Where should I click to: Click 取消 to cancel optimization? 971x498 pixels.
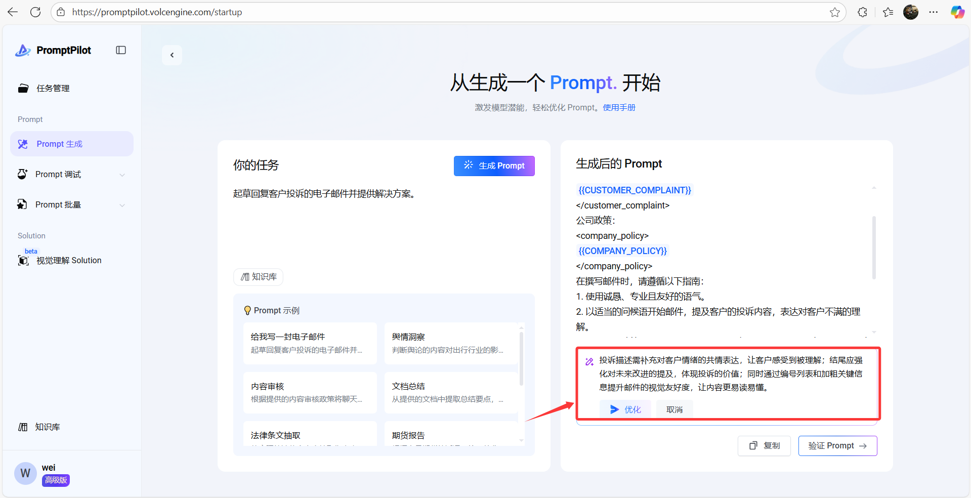[x=674, y=409]
